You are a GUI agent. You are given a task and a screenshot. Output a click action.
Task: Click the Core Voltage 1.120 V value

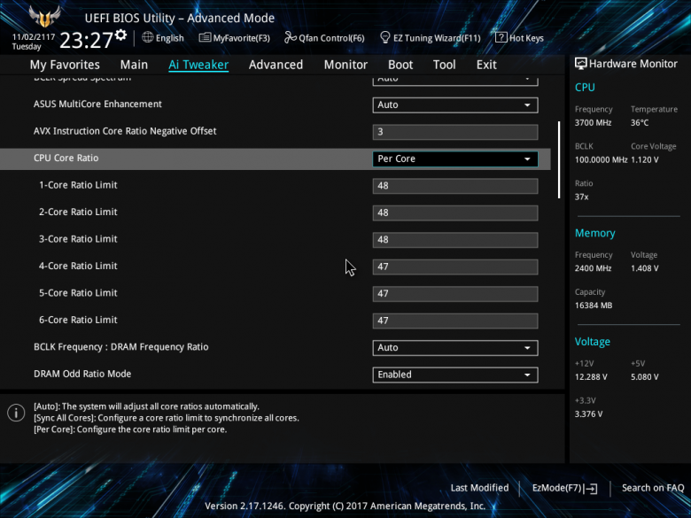pos(644,160)
